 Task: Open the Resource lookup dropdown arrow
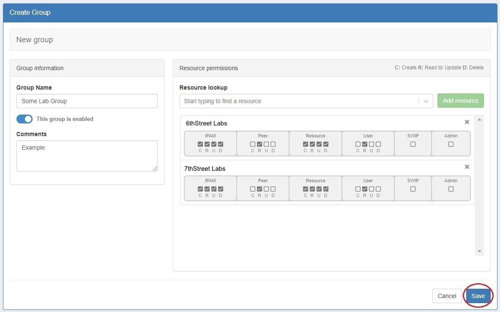click(426, 101)
